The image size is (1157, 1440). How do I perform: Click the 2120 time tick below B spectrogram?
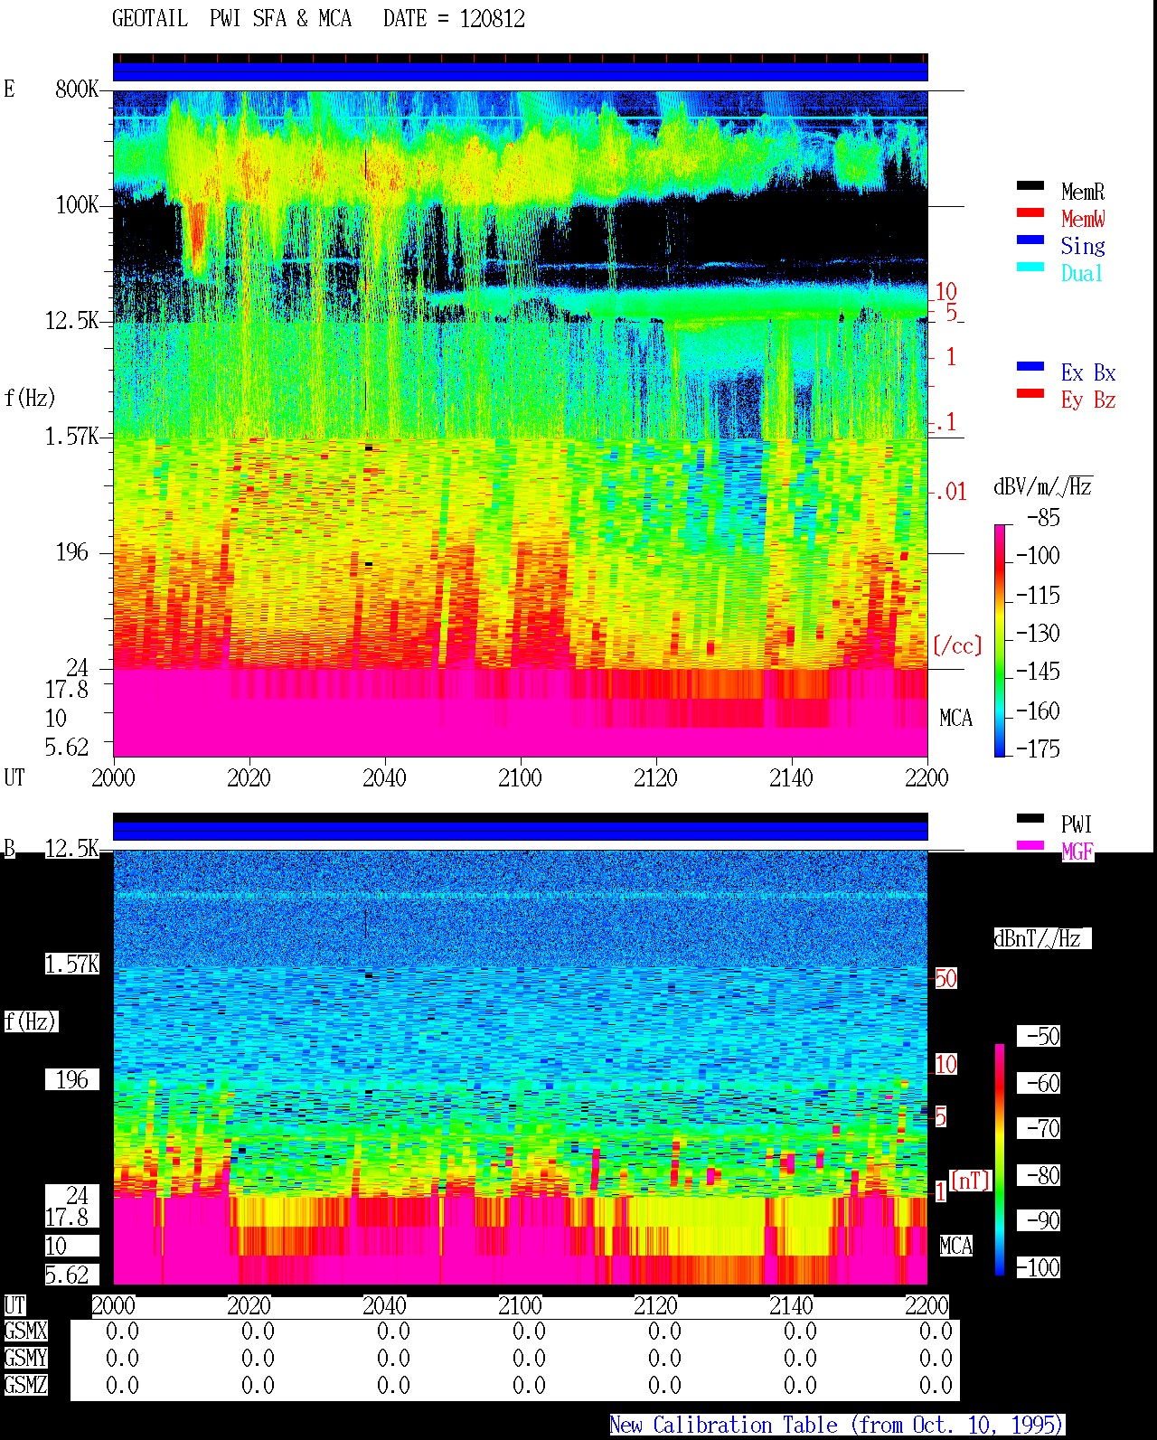(x=655, y=1305)
